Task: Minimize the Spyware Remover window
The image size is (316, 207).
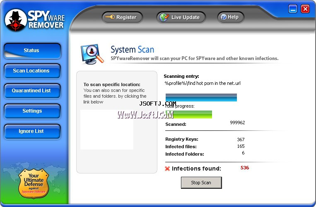Action: click(x=293, y=9)
